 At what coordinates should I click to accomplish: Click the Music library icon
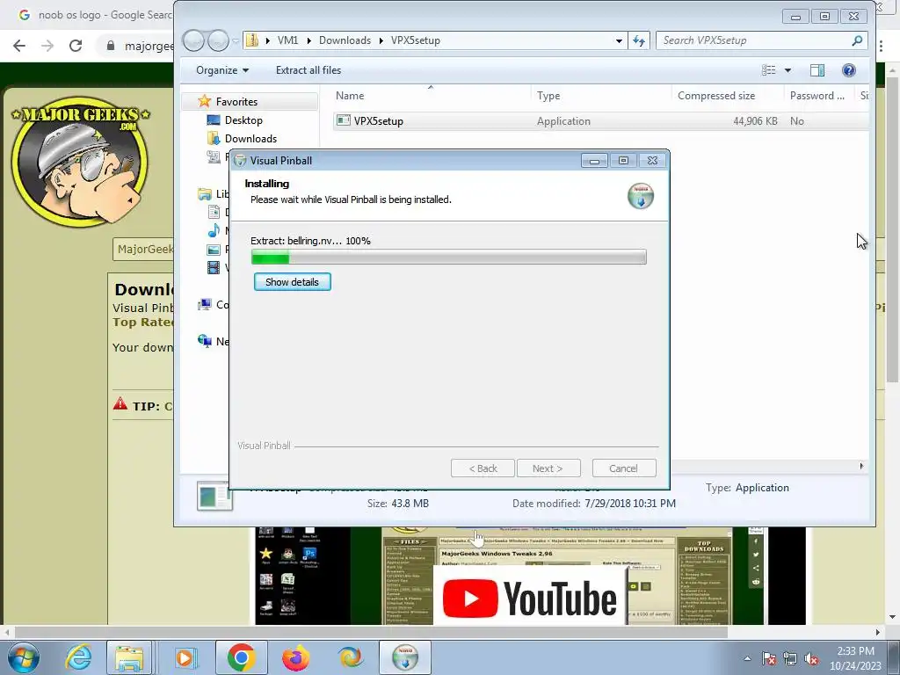(x=214, y=231)
